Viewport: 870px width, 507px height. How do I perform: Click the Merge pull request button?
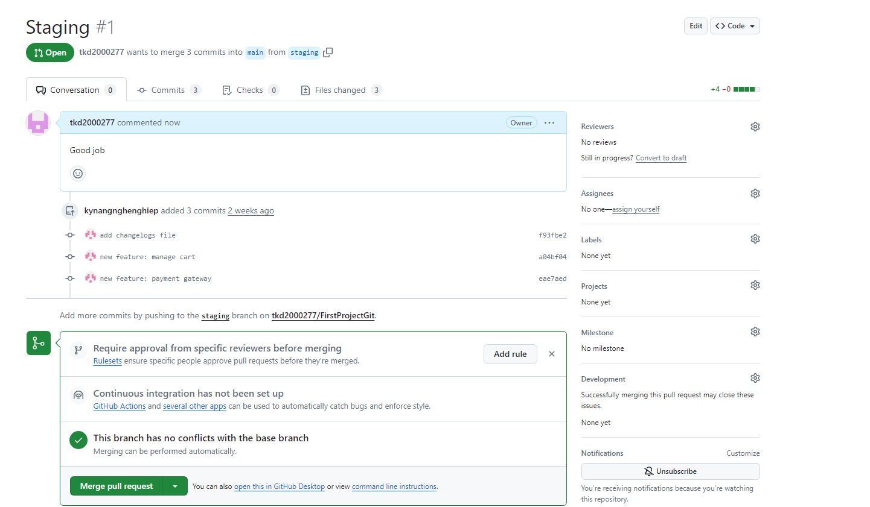pyautogui.click(x=117, y=487)
